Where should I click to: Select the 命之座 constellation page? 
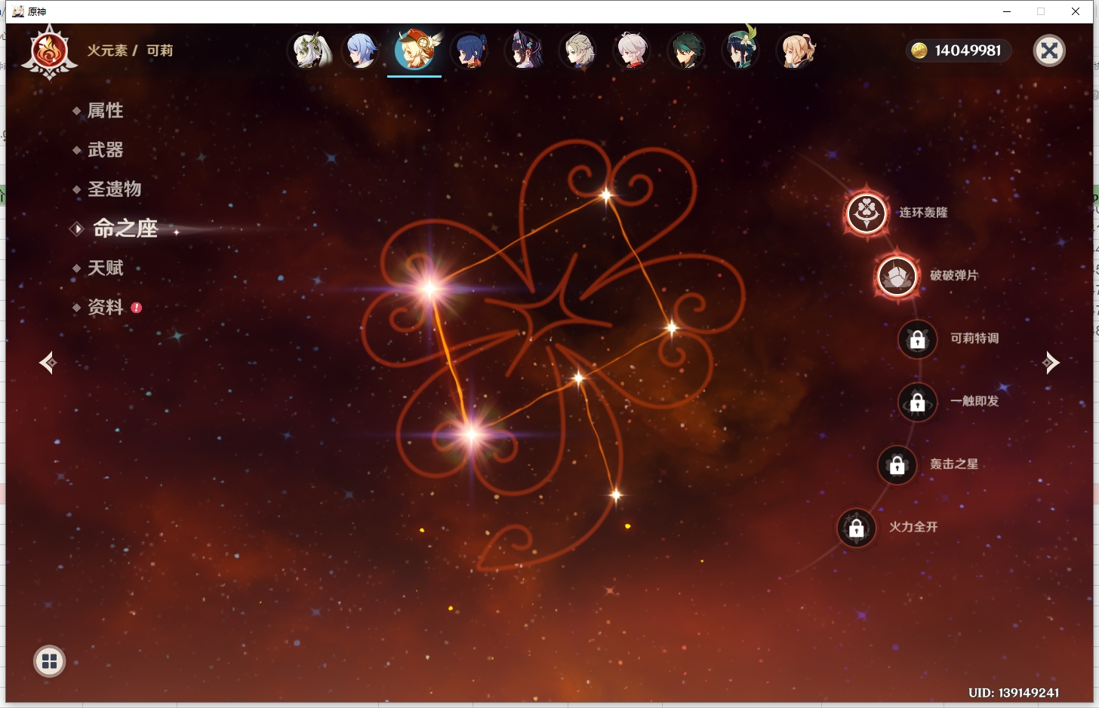coord(125,228)
